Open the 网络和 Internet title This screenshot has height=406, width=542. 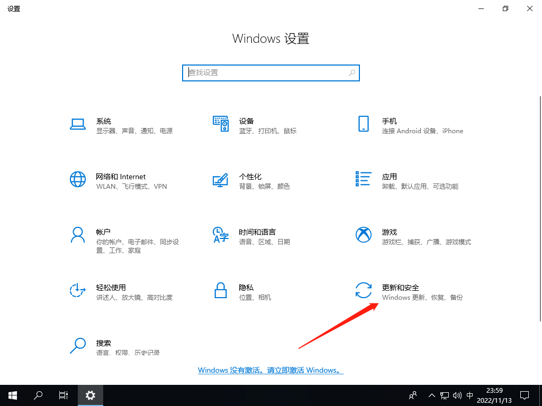coord(121,177)
